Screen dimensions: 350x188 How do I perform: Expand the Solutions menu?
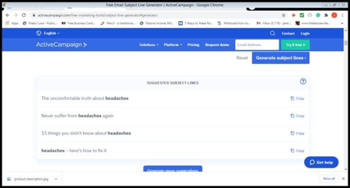pos(148,45)
